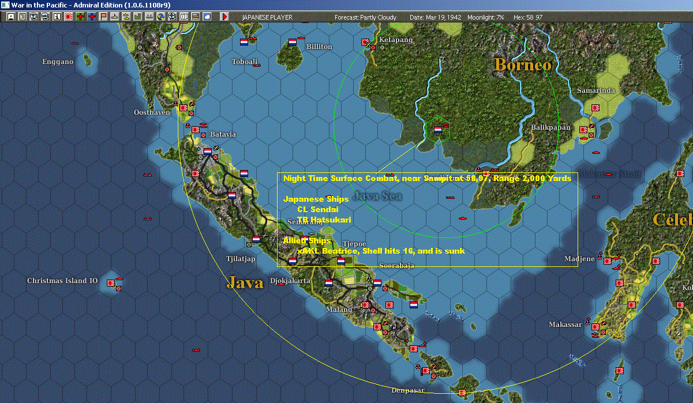Click the green land base toolbar icon
The image size is (693, 403).
(137, 17)
